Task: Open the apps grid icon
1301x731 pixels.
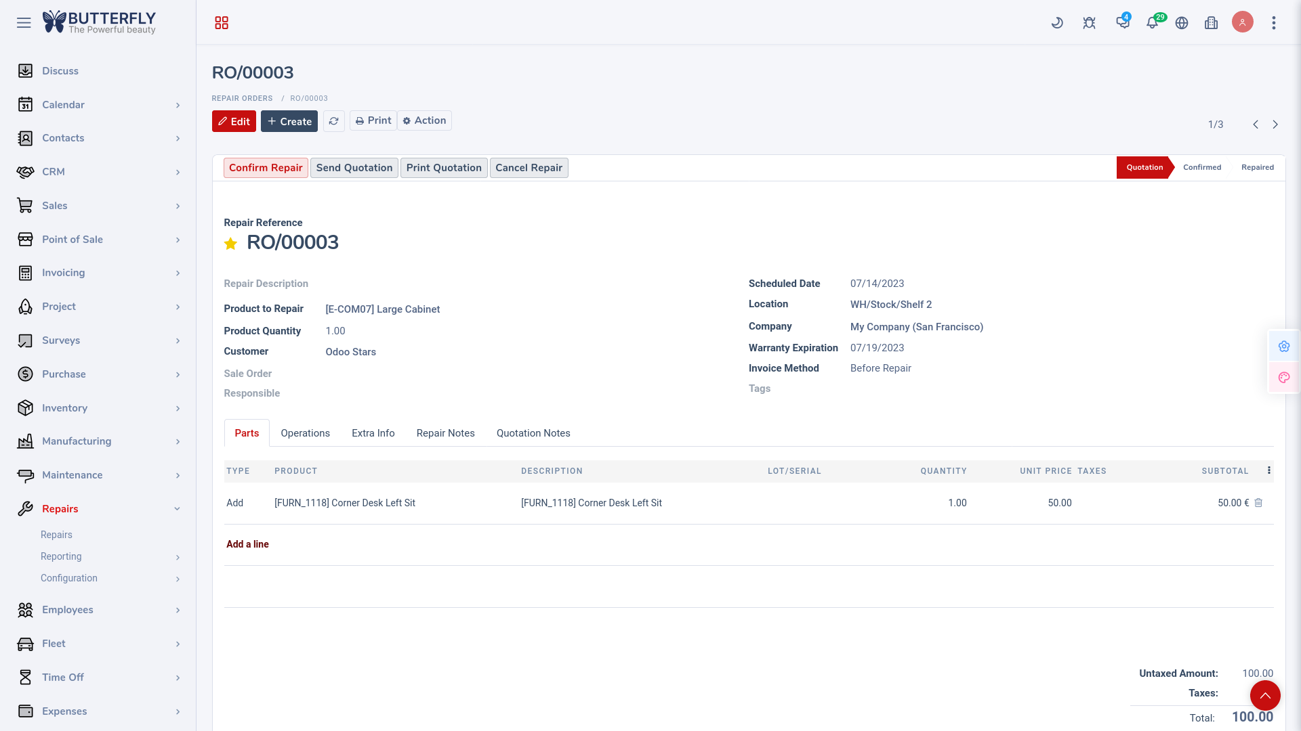Action: tap(222, 23)
